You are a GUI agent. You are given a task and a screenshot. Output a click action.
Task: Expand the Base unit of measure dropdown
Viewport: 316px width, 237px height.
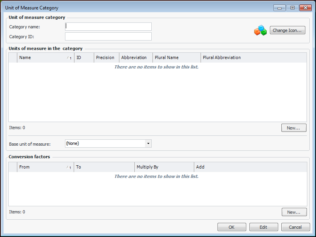[x=148, y=144]
